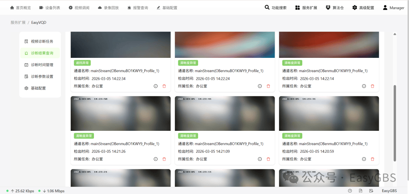The height and width of the screenshot is (194, 409).
Task: Open snapshot thumbnail of result detected 14:22:34
Action: [120, 45]
